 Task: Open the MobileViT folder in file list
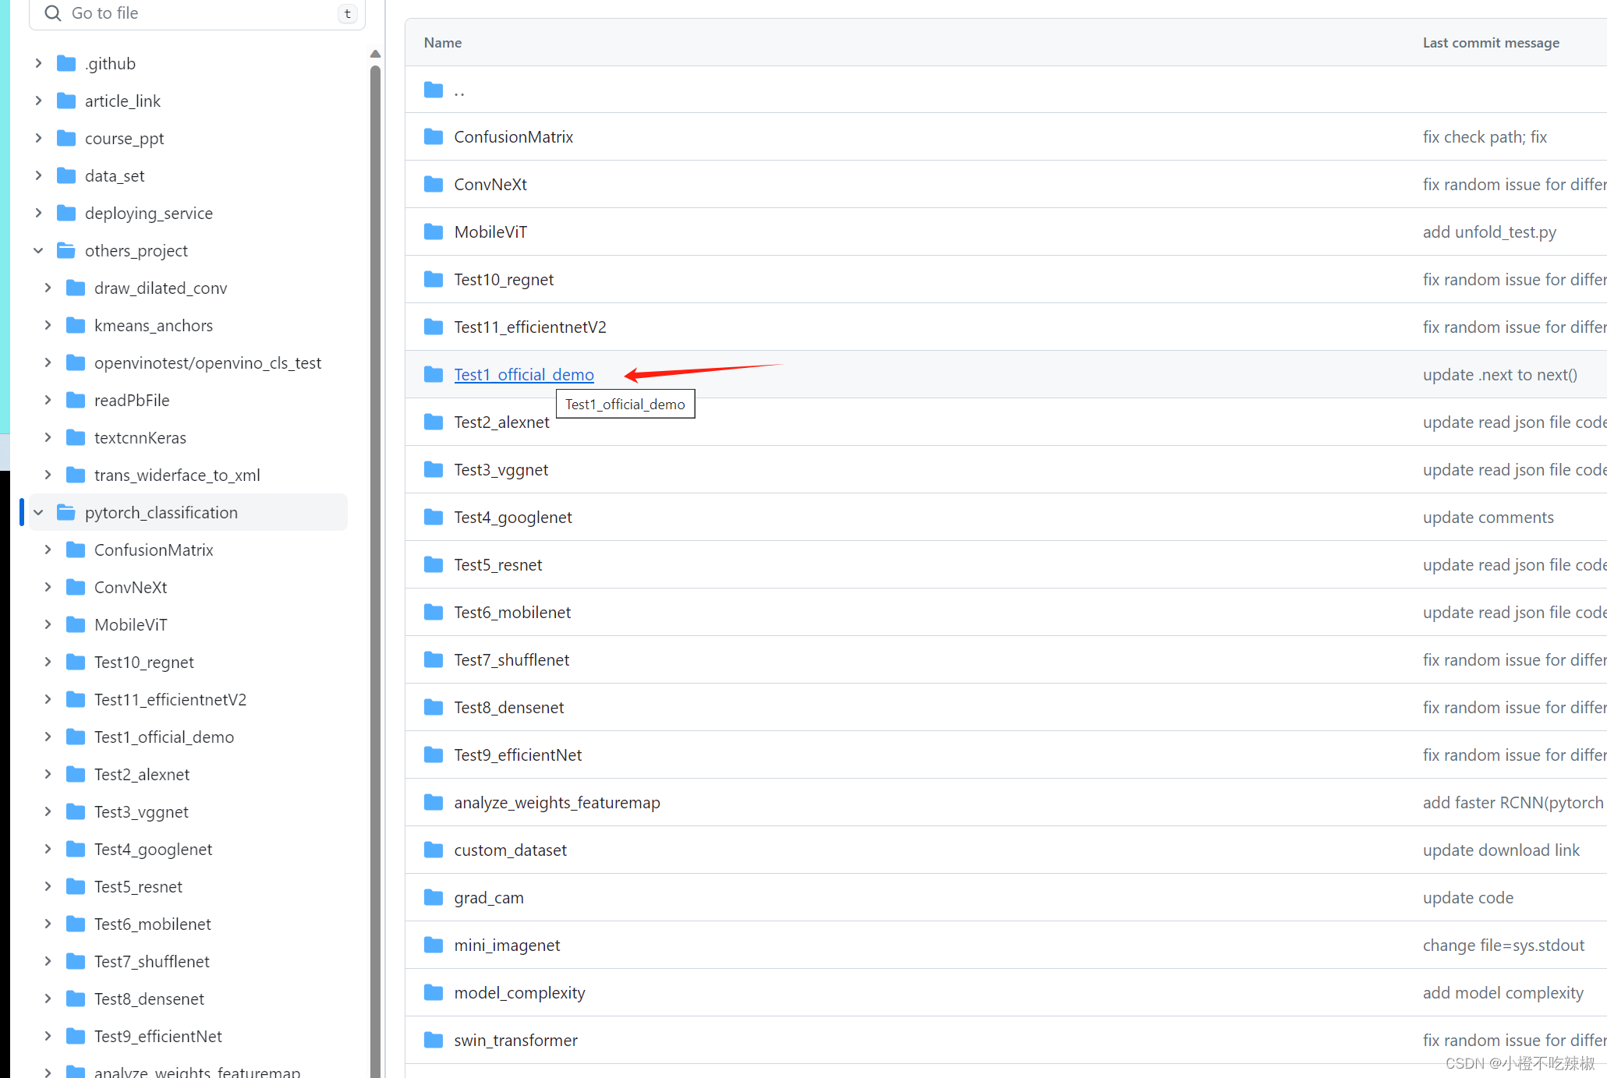pos(490,232)
